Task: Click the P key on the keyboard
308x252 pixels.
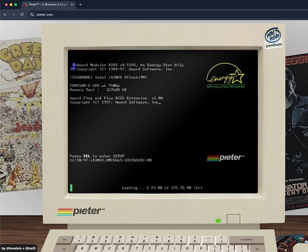Action: click(201, 248)
